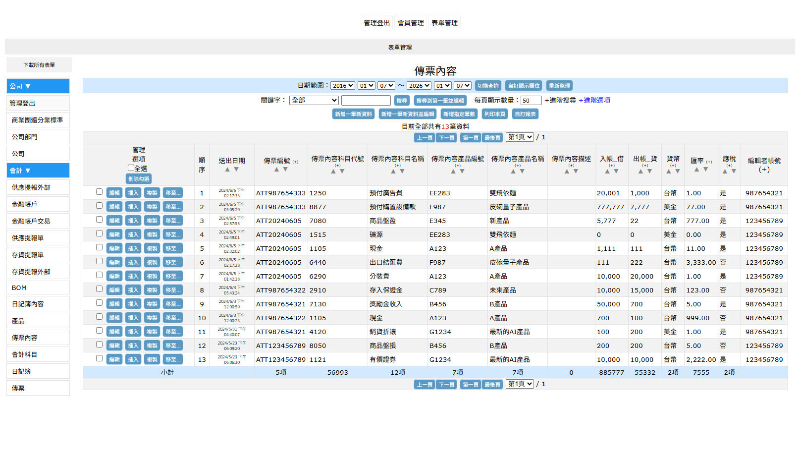
Task: Sort 匯率 column ascending
Action: pyautogui.click(x=697, y=170)
